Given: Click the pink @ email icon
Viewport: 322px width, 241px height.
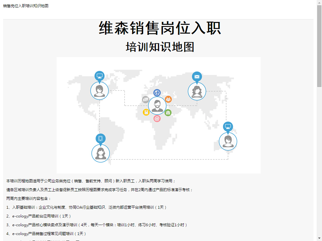Looking at the screenshot, I should coord(157,119).
